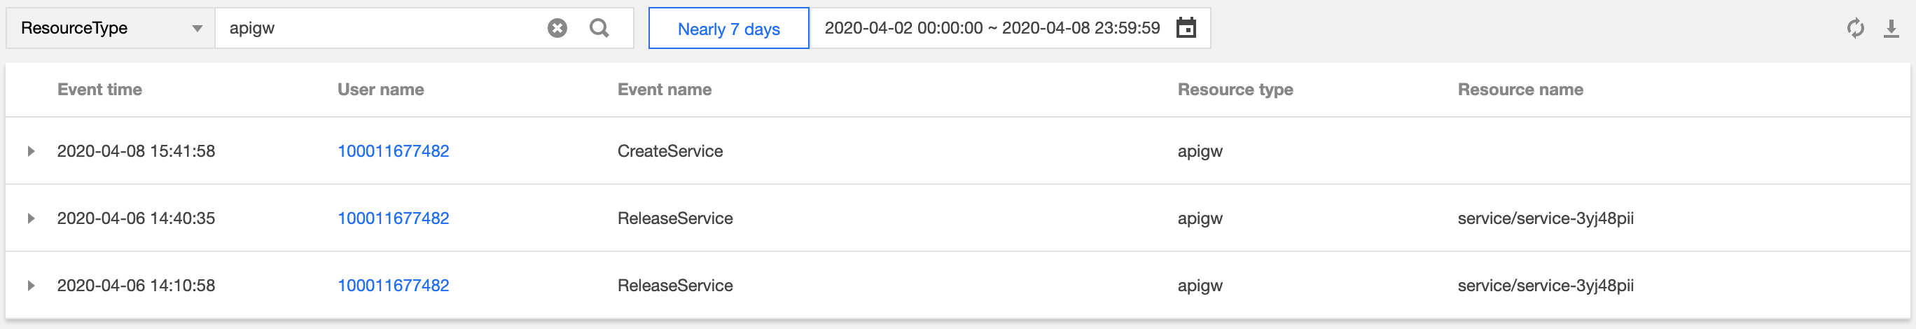Open the calendar date picker icon
1916x329 pixels.
point(1186,28)
